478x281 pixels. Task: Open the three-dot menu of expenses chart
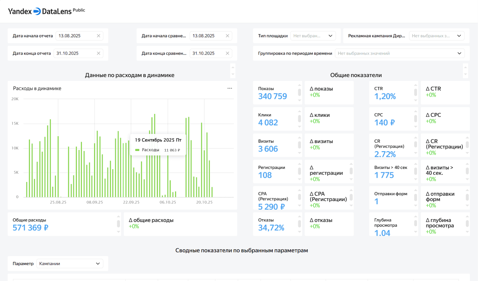tap(229, 88)
